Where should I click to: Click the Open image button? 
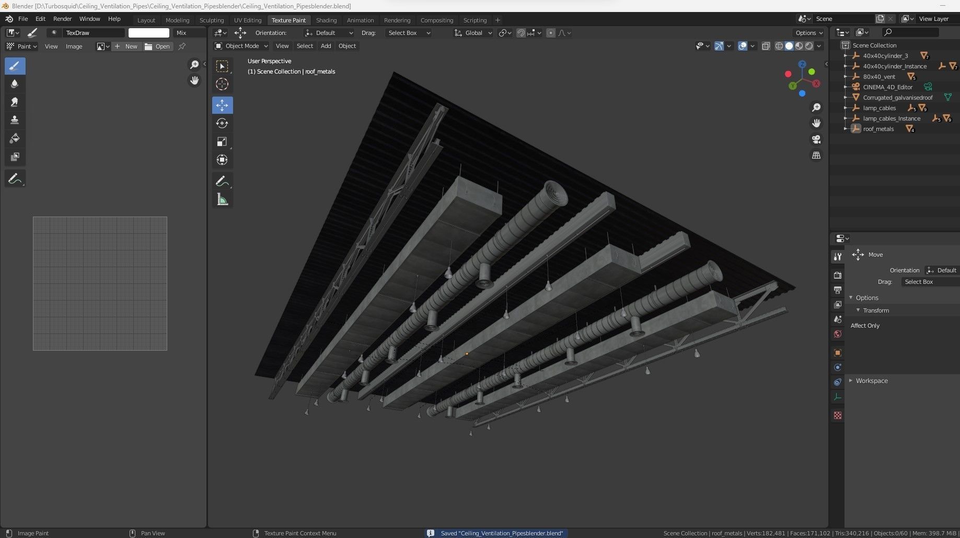click(x=158, y=46)
